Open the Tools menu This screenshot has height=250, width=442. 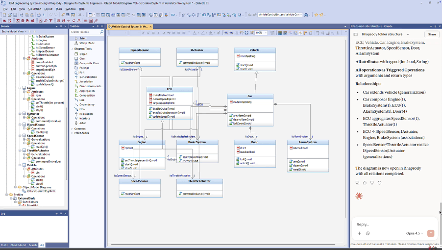(x=59, y=9)
